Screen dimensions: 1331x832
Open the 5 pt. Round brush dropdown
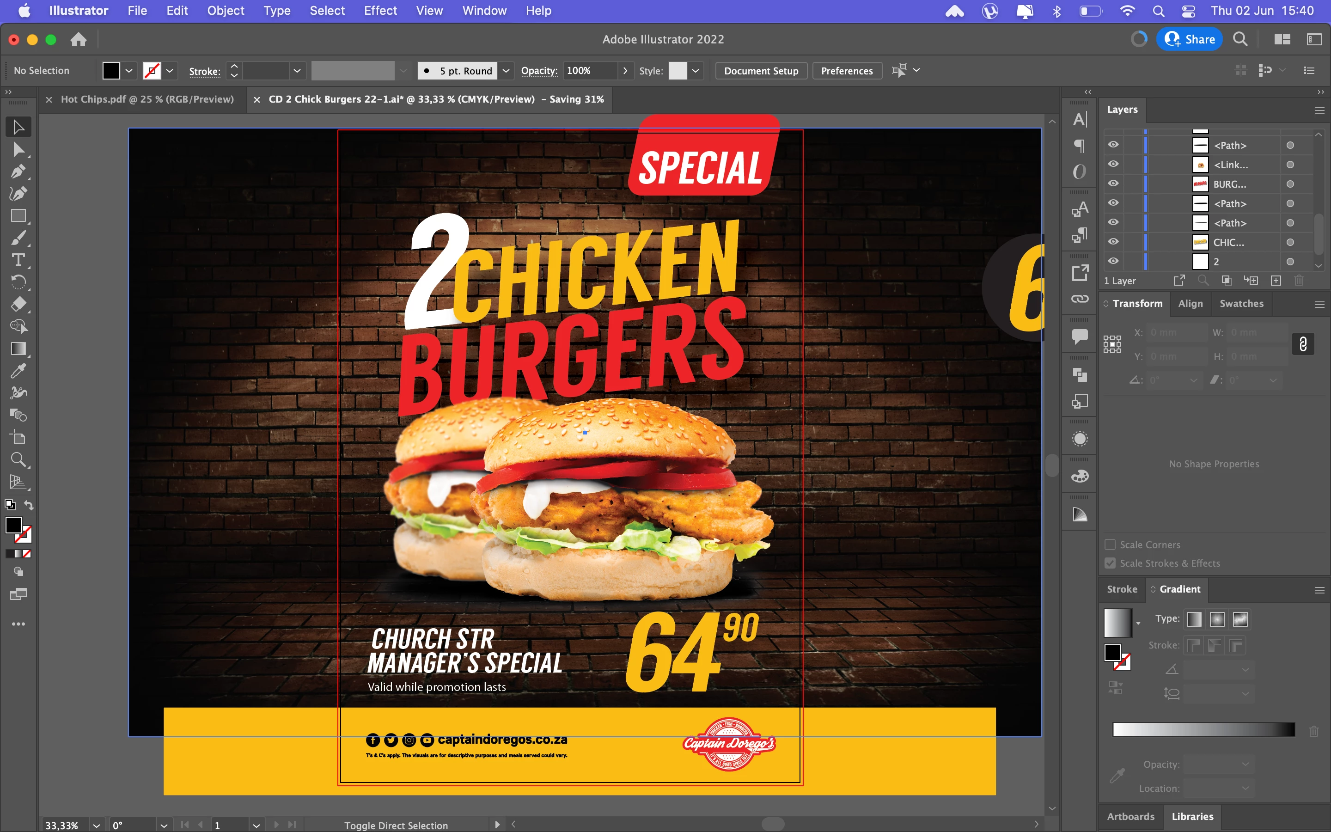[506, 71]
